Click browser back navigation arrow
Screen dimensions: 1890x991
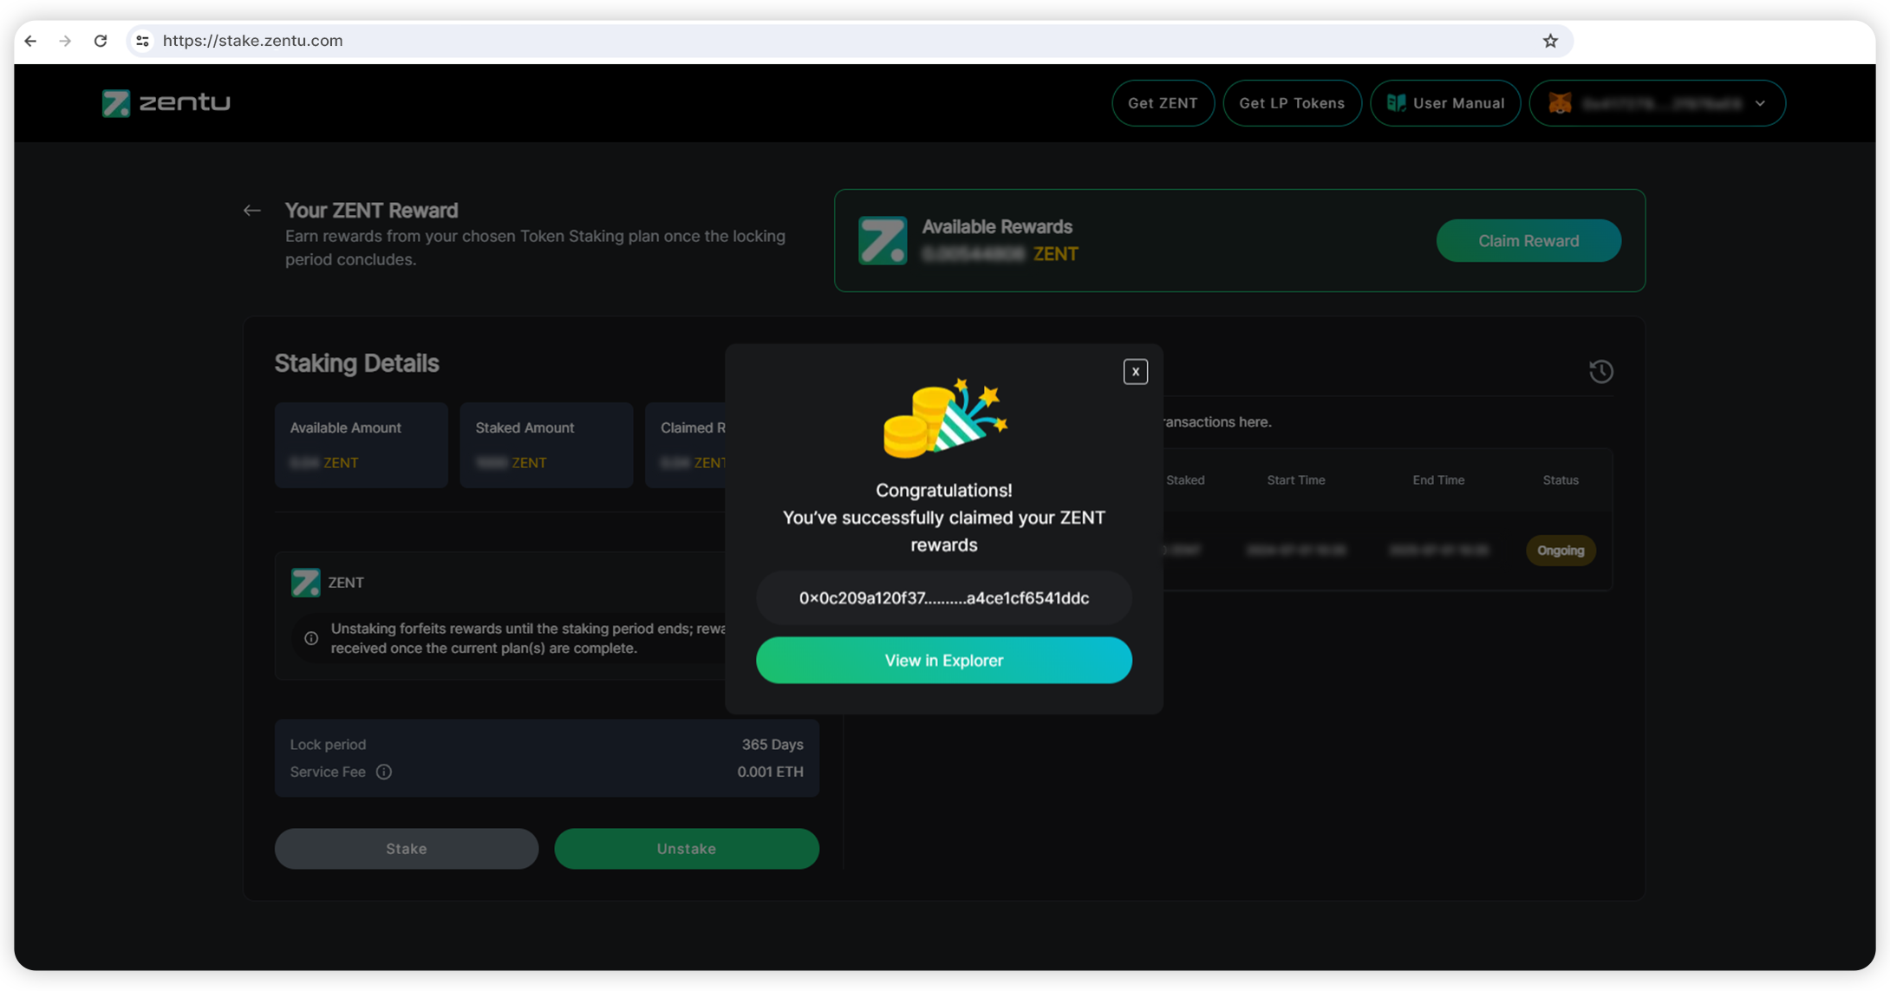(31, 41)
